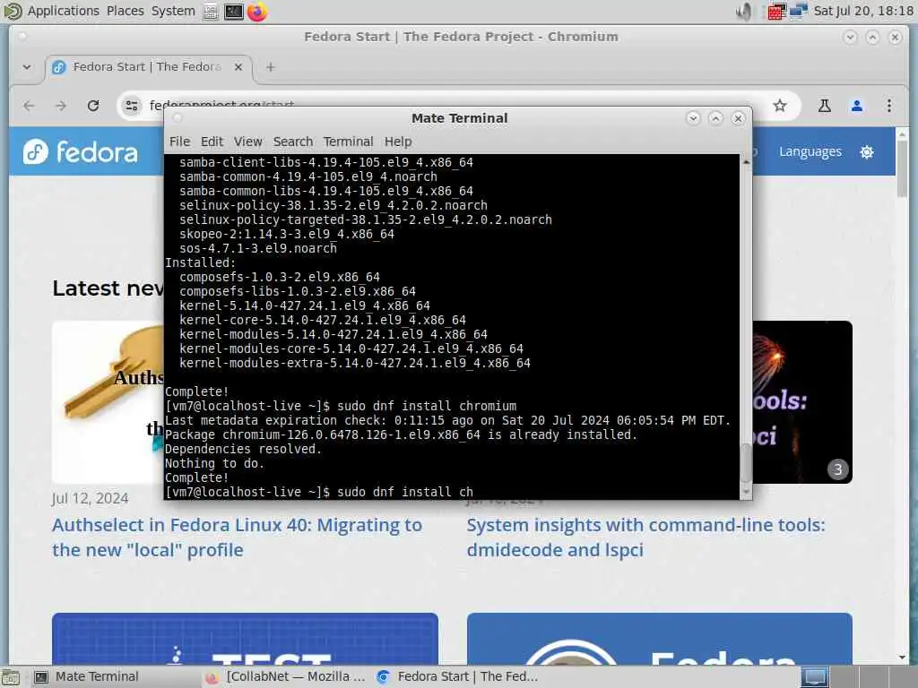The image size is (918, 688).
Task: Close the Fedora Start tab
Action: click(238, 67)
